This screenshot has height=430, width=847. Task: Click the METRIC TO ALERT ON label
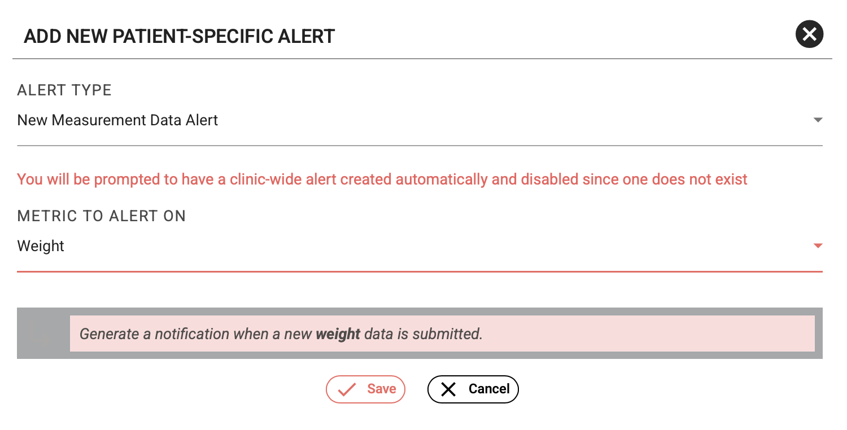tap(102, 216)
